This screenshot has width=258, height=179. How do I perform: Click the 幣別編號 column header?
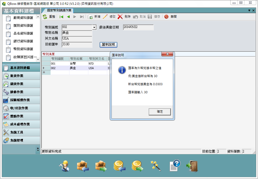coord(60,59)
